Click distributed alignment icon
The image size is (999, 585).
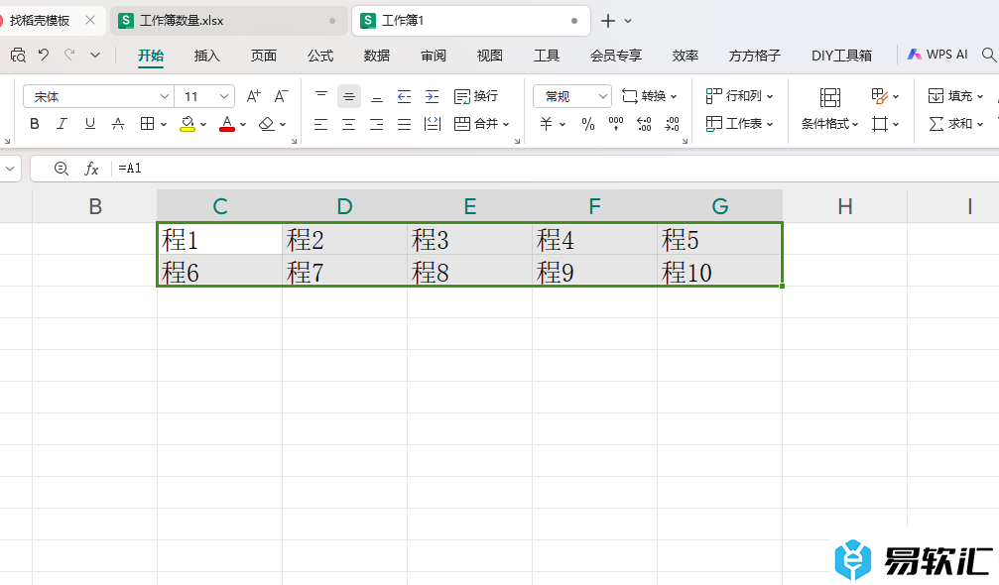[432, 124]
